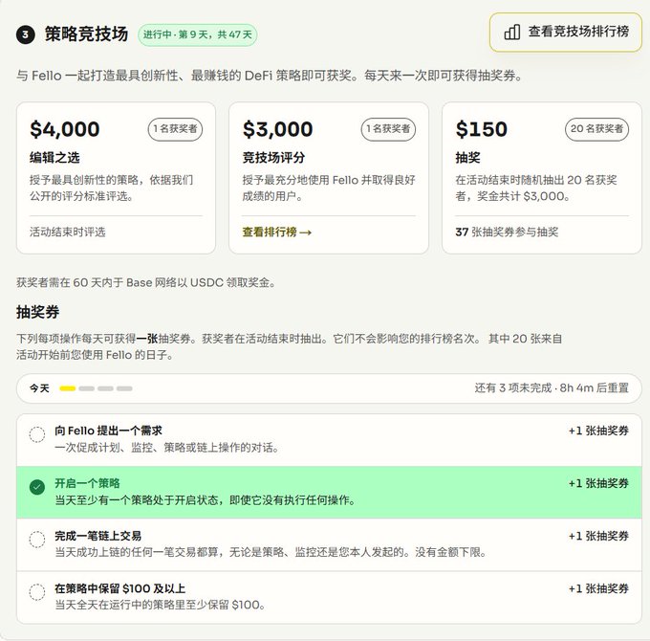Open the 开启一个策略 task title
650x641 pixels.
coord(87,483)
